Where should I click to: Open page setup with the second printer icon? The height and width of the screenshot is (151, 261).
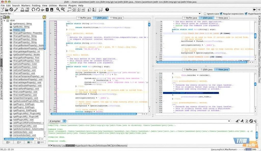point(27,9)
